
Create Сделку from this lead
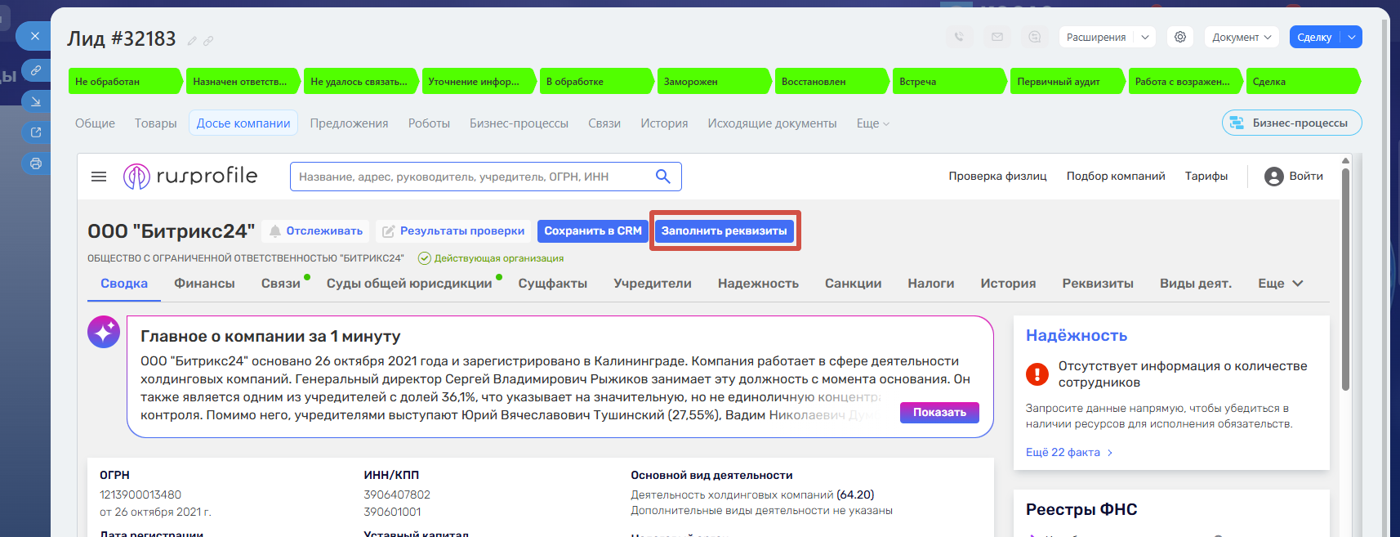[x=1314, y=37]
